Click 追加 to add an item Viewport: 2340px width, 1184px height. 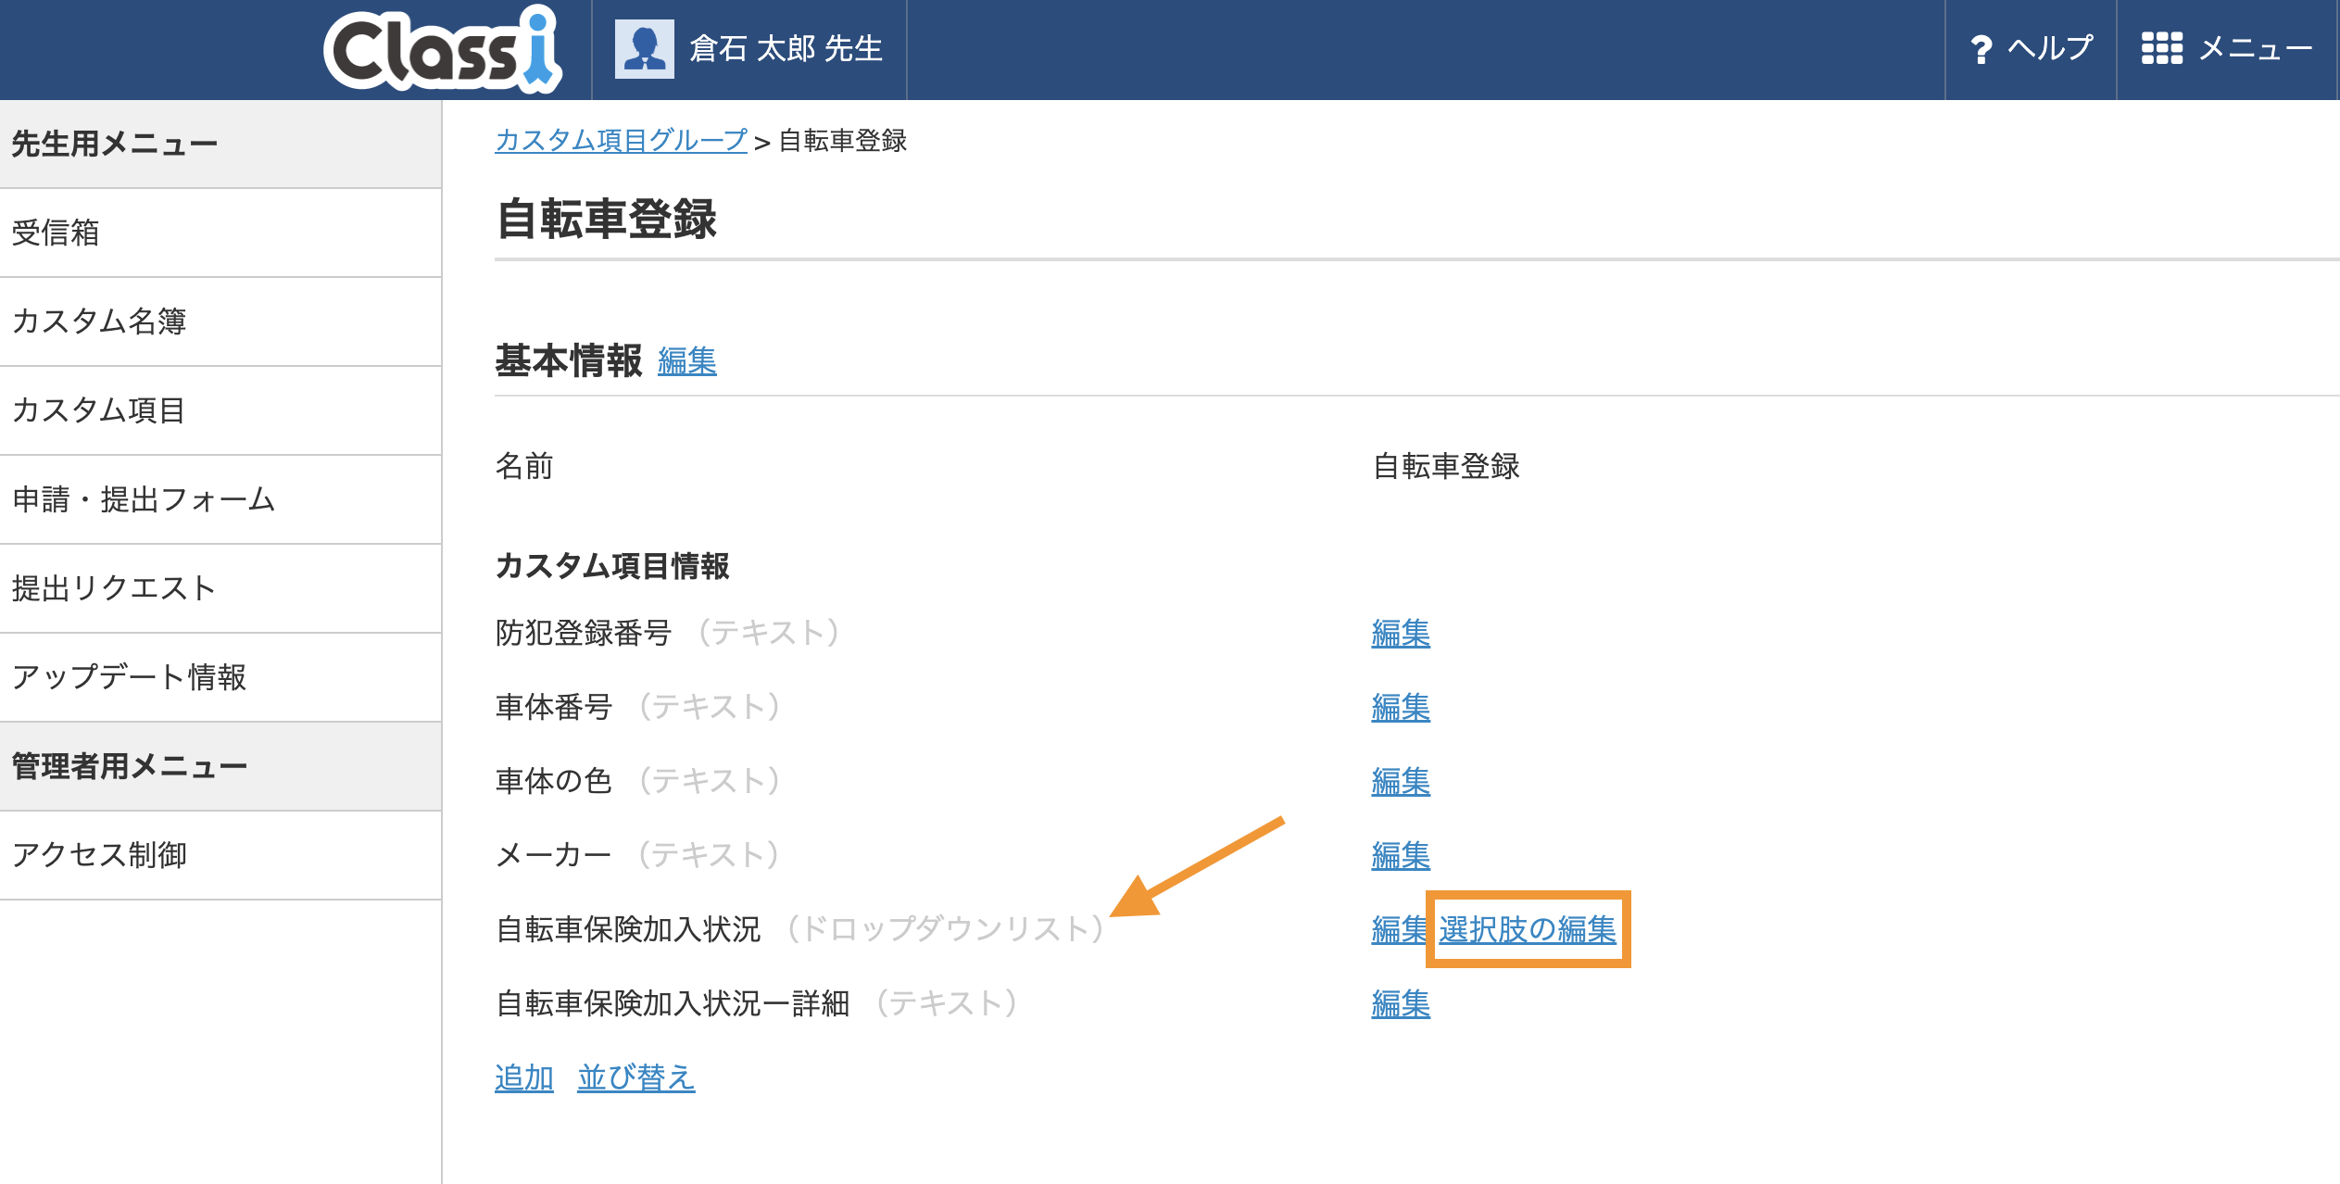pyautogui.click(x=523, y=1077)
